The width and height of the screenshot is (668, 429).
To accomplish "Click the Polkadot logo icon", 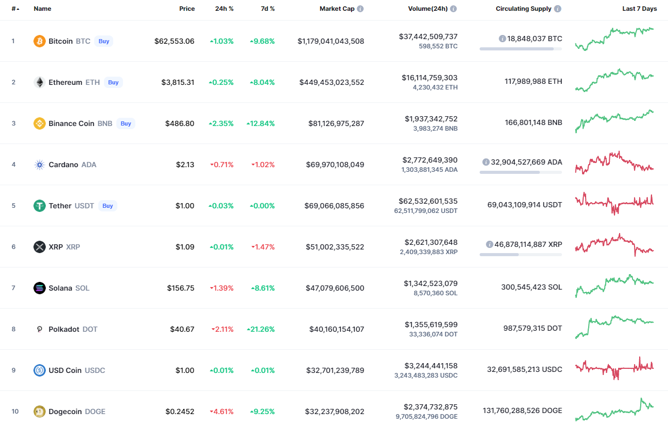I will coord(40,329).
